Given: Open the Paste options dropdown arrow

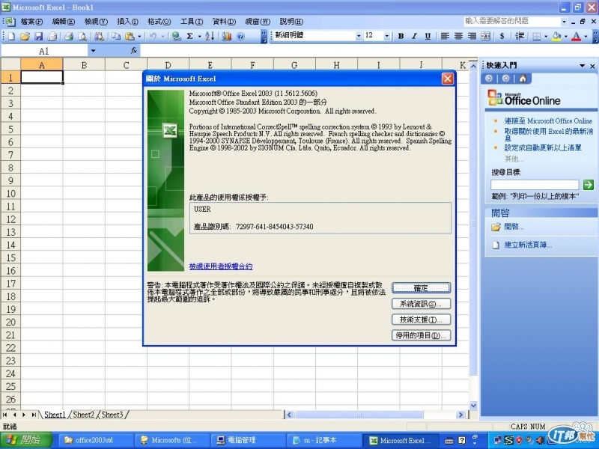Looking at the screenshot, I should click(139, 36).
